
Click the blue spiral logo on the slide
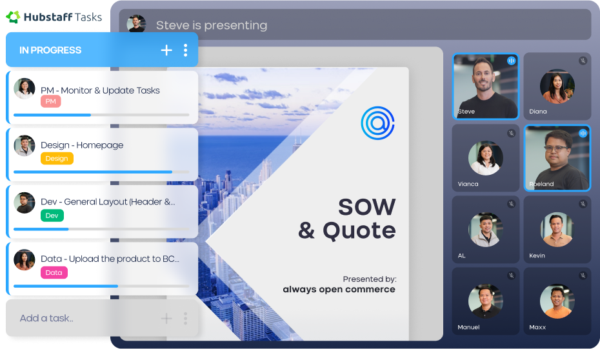coord(377,123)
